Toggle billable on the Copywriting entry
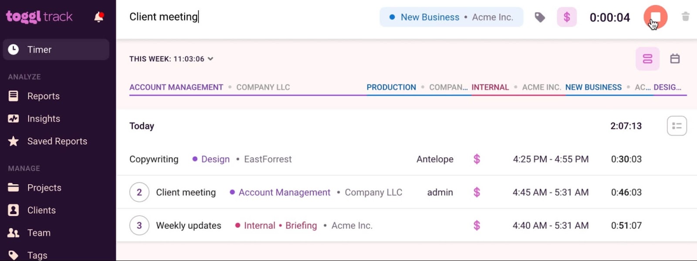 point(477,159)
